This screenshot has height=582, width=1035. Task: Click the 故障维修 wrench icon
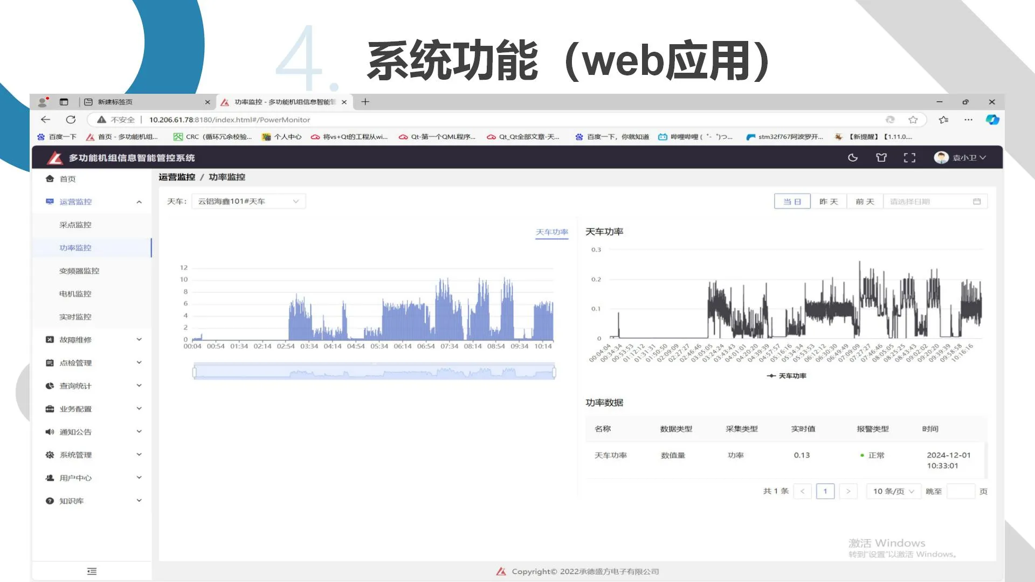click(x=50, y=339)
